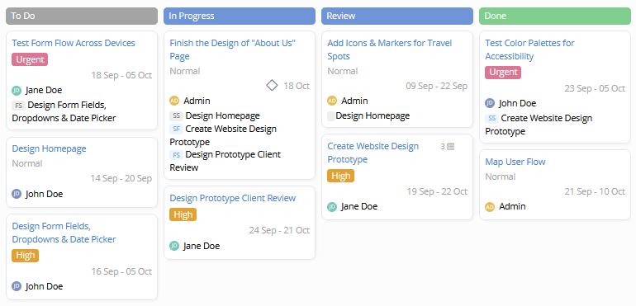This screenshot has width=636, height=306.
Task: Open the subtask count icon on Create Website Design Prototype
Action: point(450,146)
